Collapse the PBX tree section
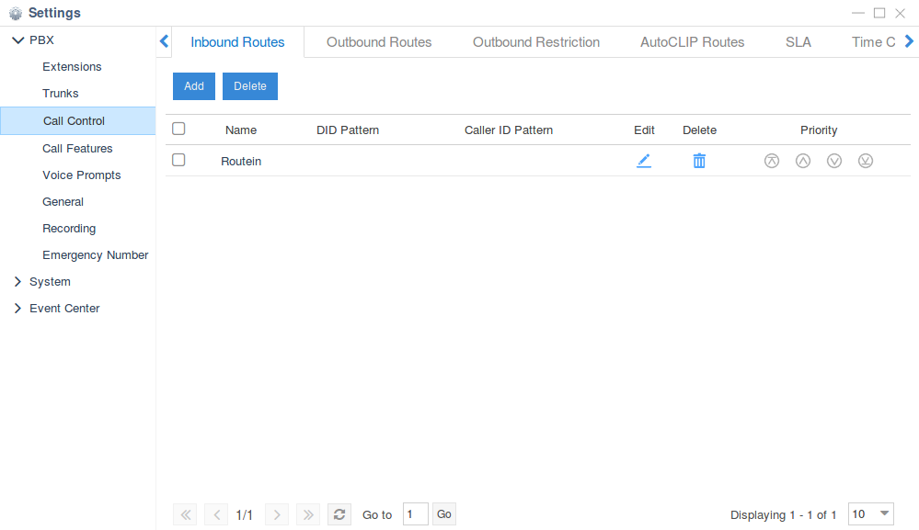The width and height of the screenshot is (919, 530). pos(17,40)
